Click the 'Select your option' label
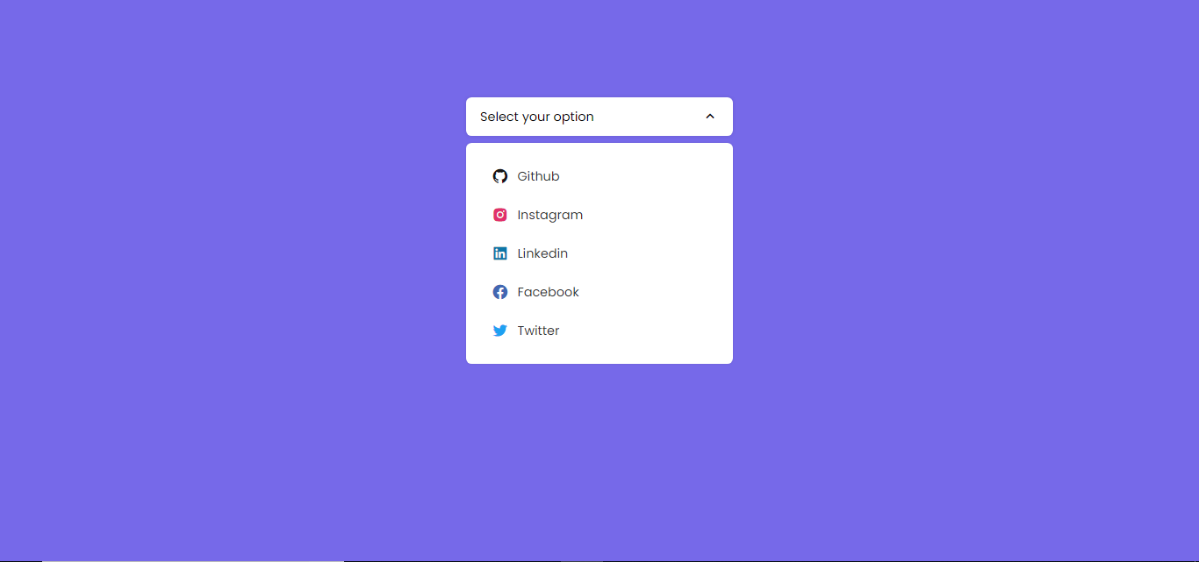Image resolution: width=1199 pixels, height=562 pixels. click(536, 117)
